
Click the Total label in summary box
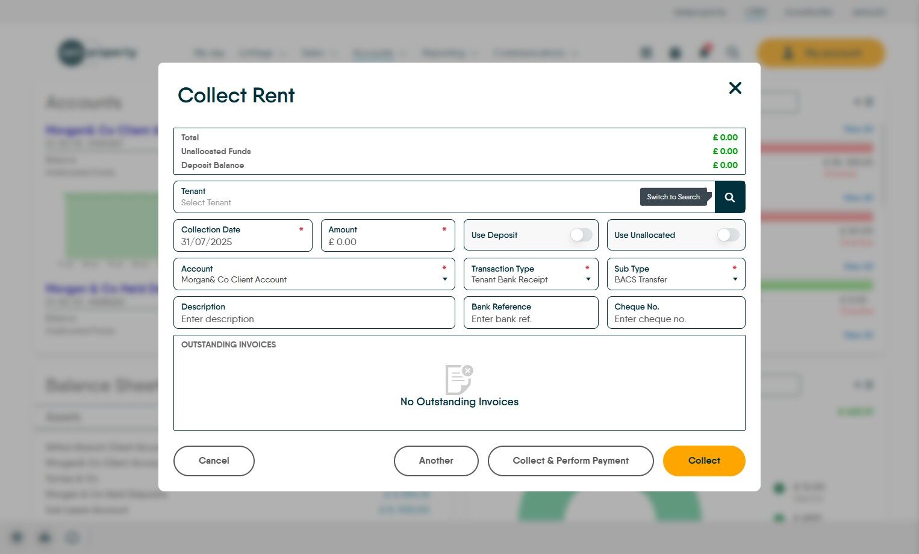tap(190, 137)
